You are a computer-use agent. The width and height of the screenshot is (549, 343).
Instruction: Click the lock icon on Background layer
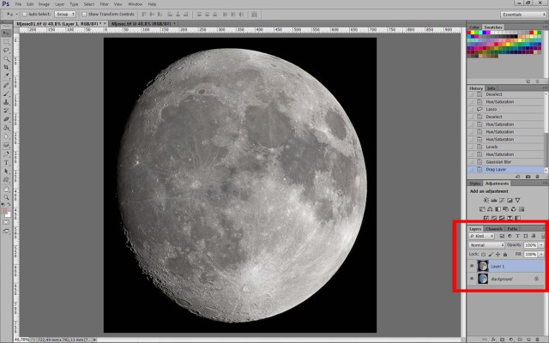click(536, 279)
